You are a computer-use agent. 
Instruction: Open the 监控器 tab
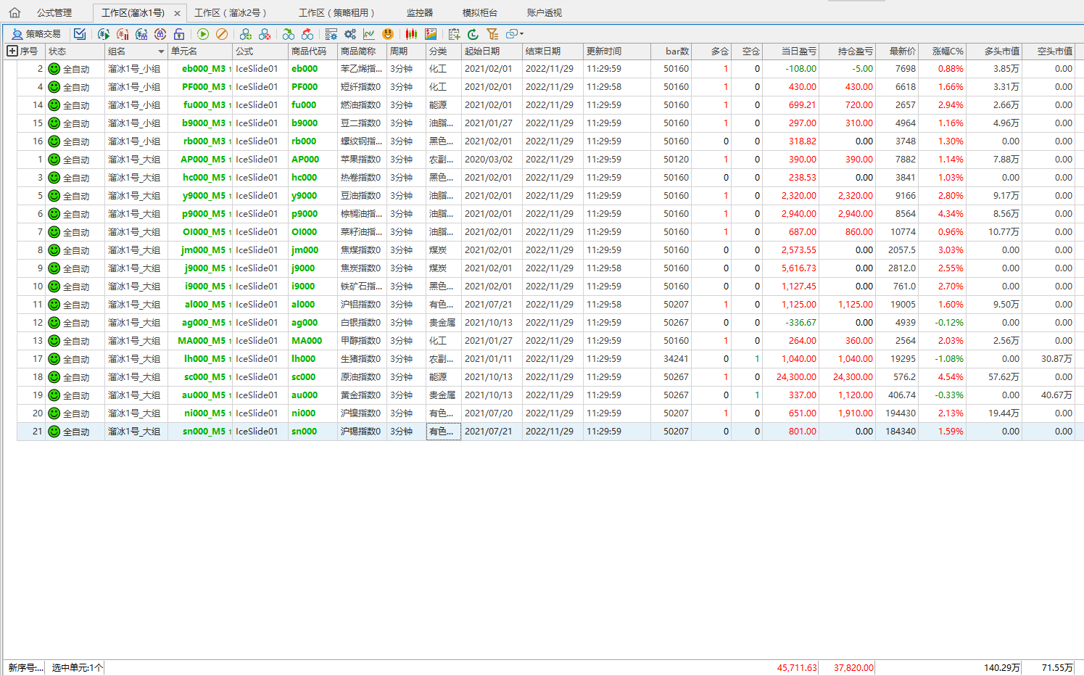(x=419, y=13)
